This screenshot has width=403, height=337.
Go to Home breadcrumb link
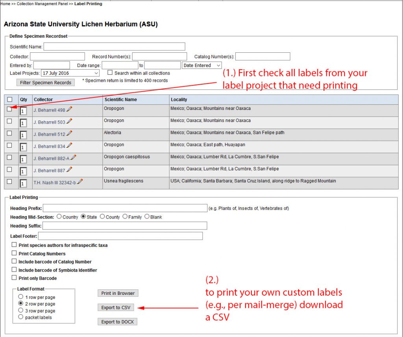[6, 4]
